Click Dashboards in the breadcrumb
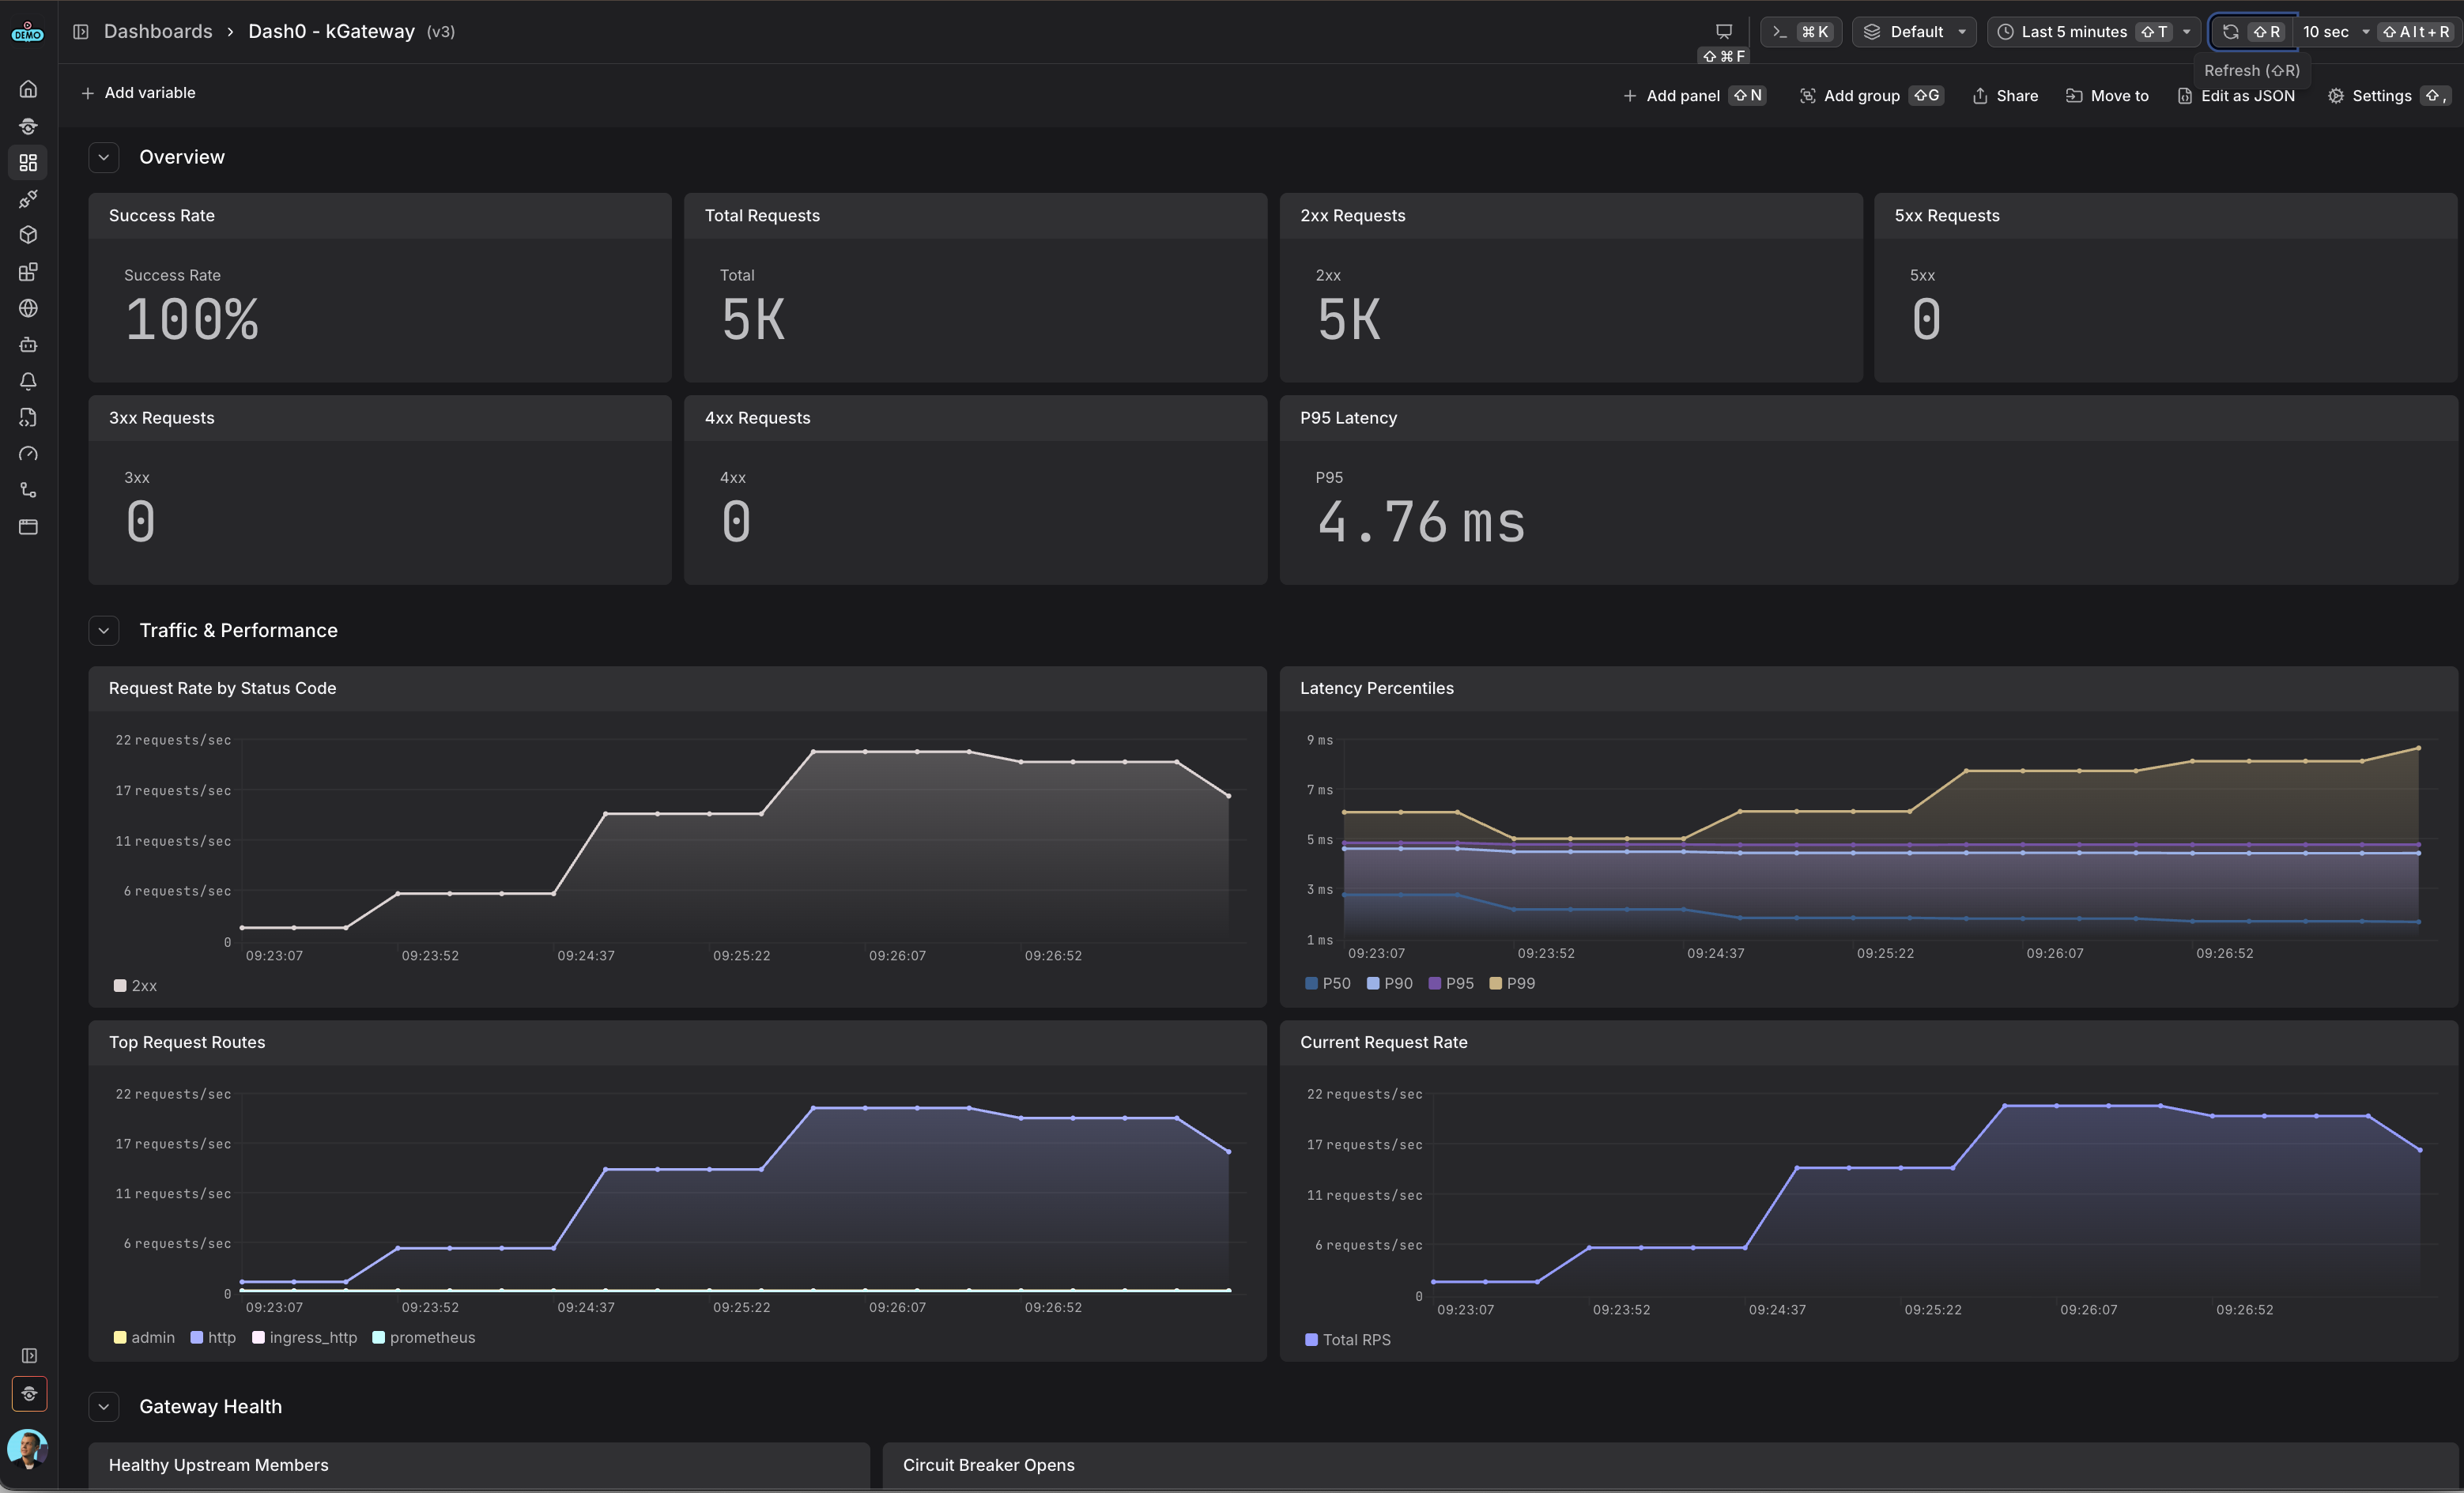This screenshot has height=1493, width=2464. tap(158, 32)
